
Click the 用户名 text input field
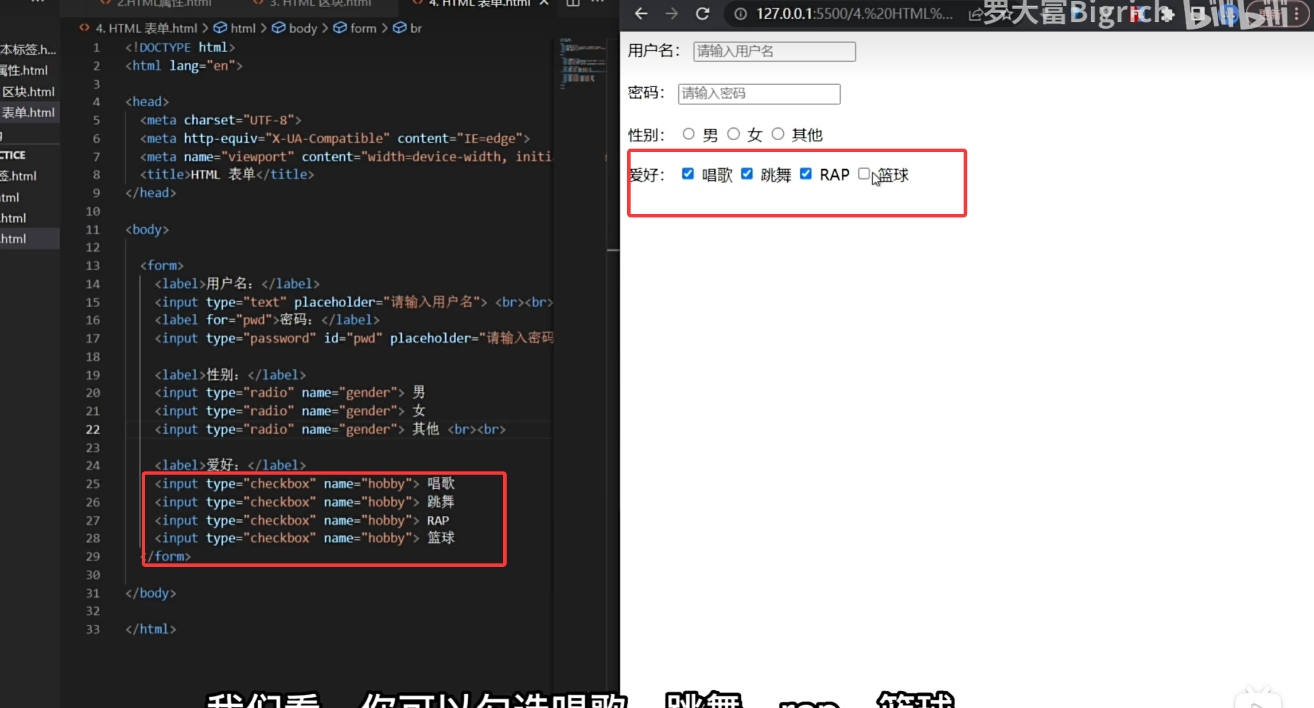click(774, 52)
